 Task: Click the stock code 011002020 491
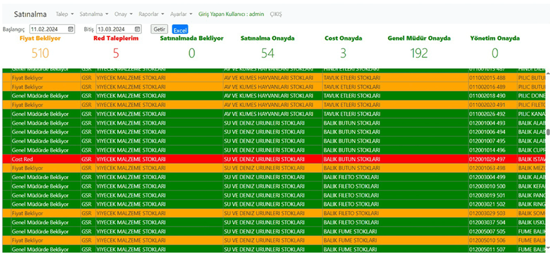coord(487,105)
